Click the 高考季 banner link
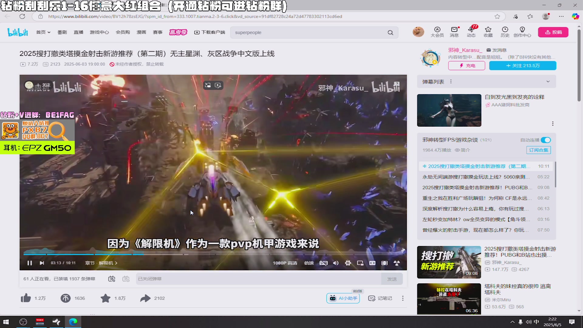583x328 pixels. click(178, 32)
